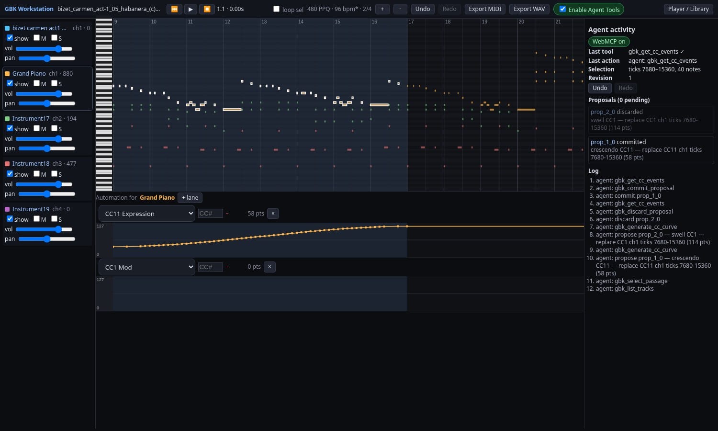This screenshot has height=431, width=718.
Task: Click Export MIDI
Action: pos(485,9)
